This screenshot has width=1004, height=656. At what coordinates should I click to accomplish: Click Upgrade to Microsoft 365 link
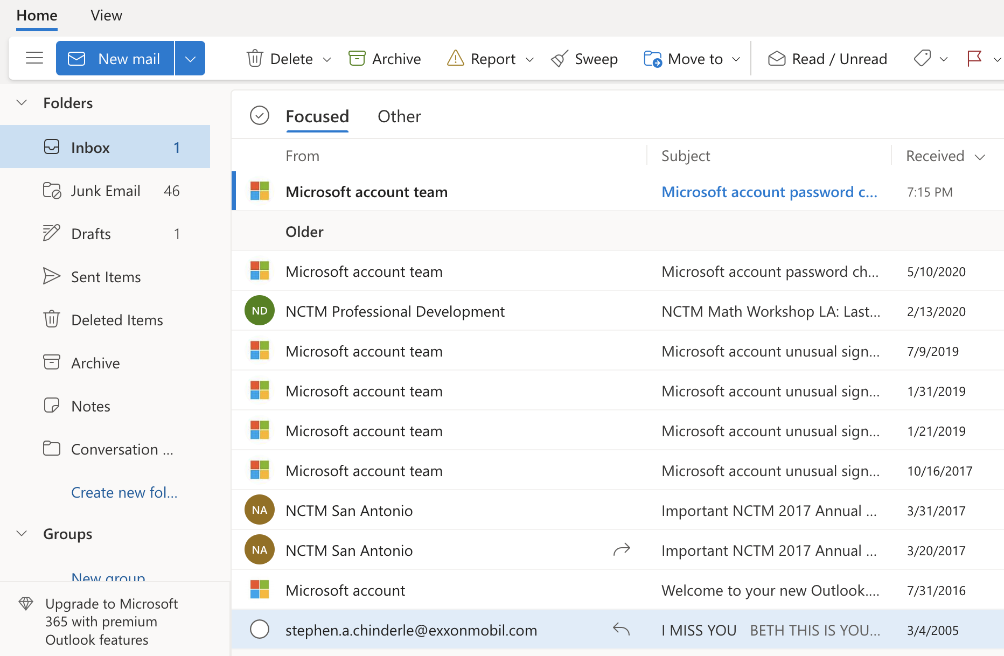click(x=111, y=622)
